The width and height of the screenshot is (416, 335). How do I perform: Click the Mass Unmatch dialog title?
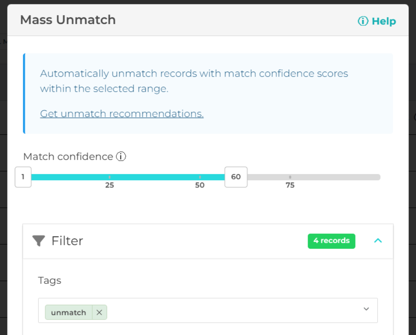click(x=68, y=20)
